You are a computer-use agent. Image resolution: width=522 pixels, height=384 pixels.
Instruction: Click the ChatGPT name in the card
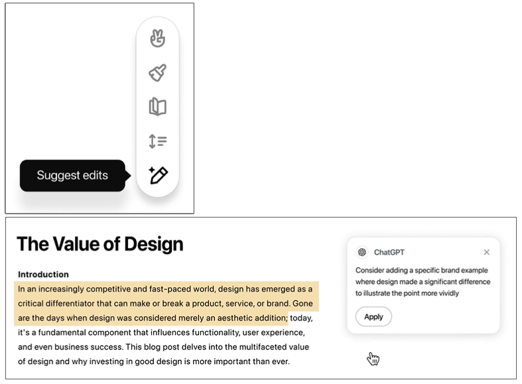(x=389, y=252)
